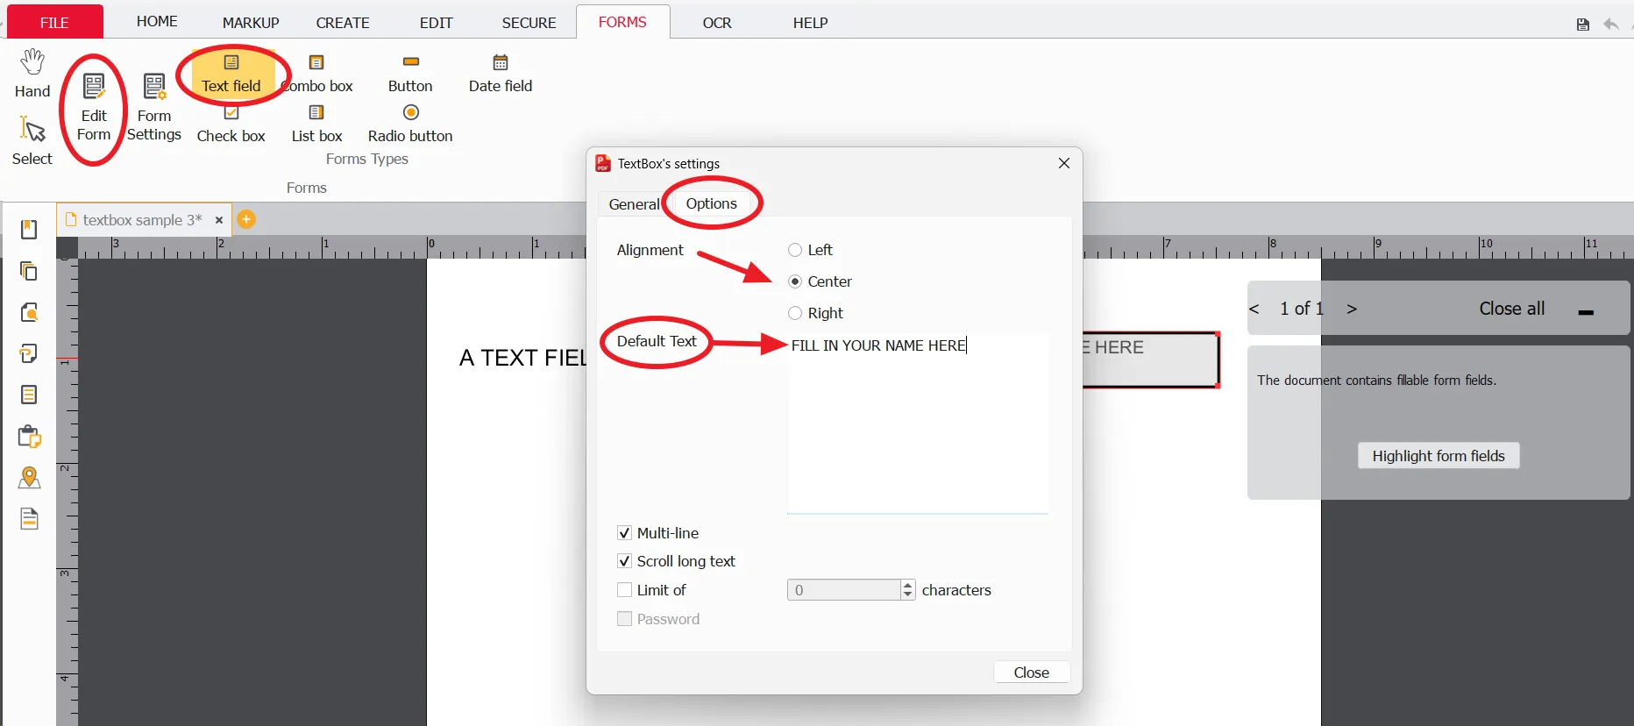Click Highlight form fields button
The image size is (1634, 726).
click(1439, 456)
